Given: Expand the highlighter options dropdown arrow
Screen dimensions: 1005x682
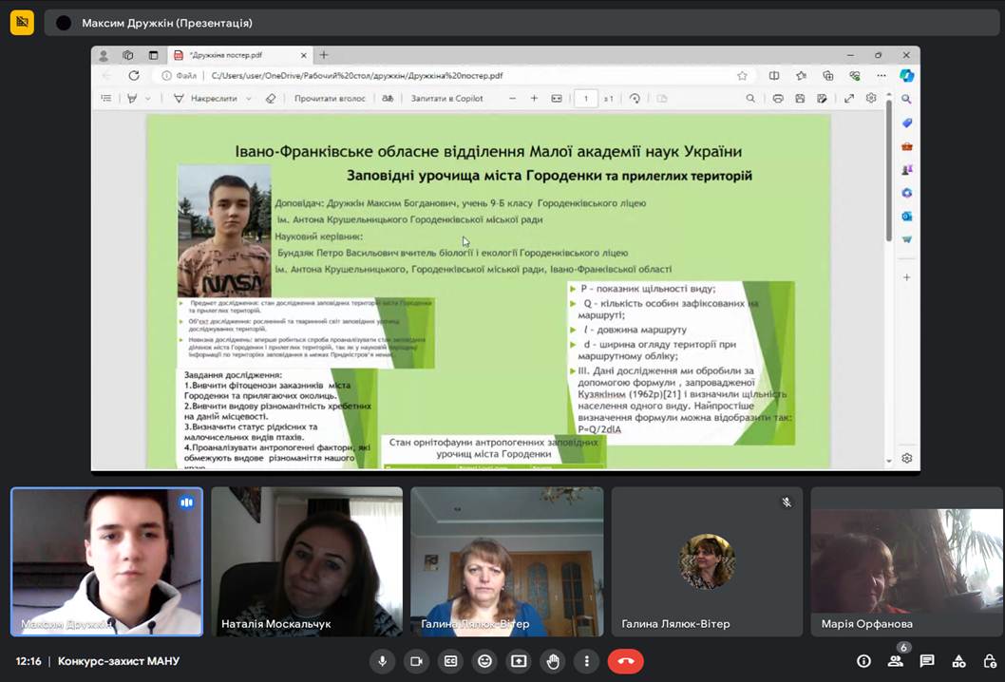Looking at the screenshot, I should click(x=148, y=98).
